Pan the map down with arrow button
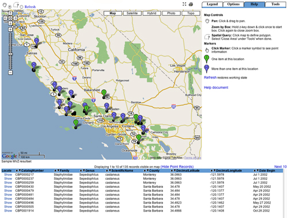Viewport: 288px width, 218px height. [10, 23]
